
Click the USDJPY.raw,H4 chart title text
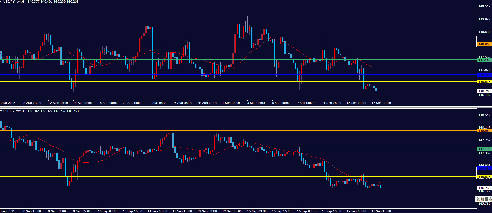14,2
